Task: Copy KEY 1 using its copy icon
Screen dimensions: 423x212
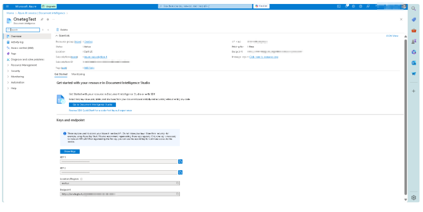Action: coord(180,161)
